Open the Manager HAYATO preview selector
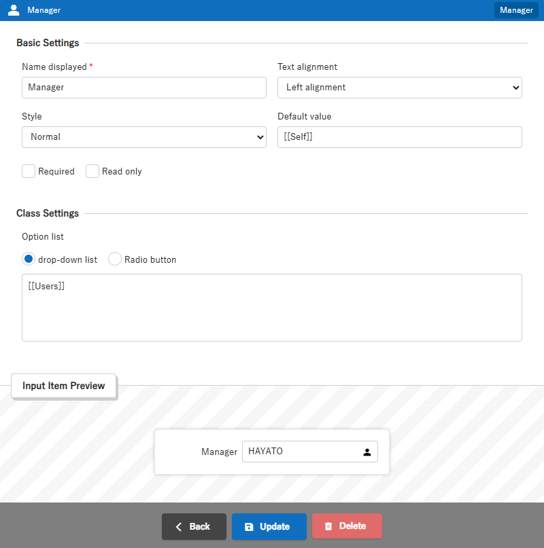Screen dimensions: 544x548 (310, 452)
